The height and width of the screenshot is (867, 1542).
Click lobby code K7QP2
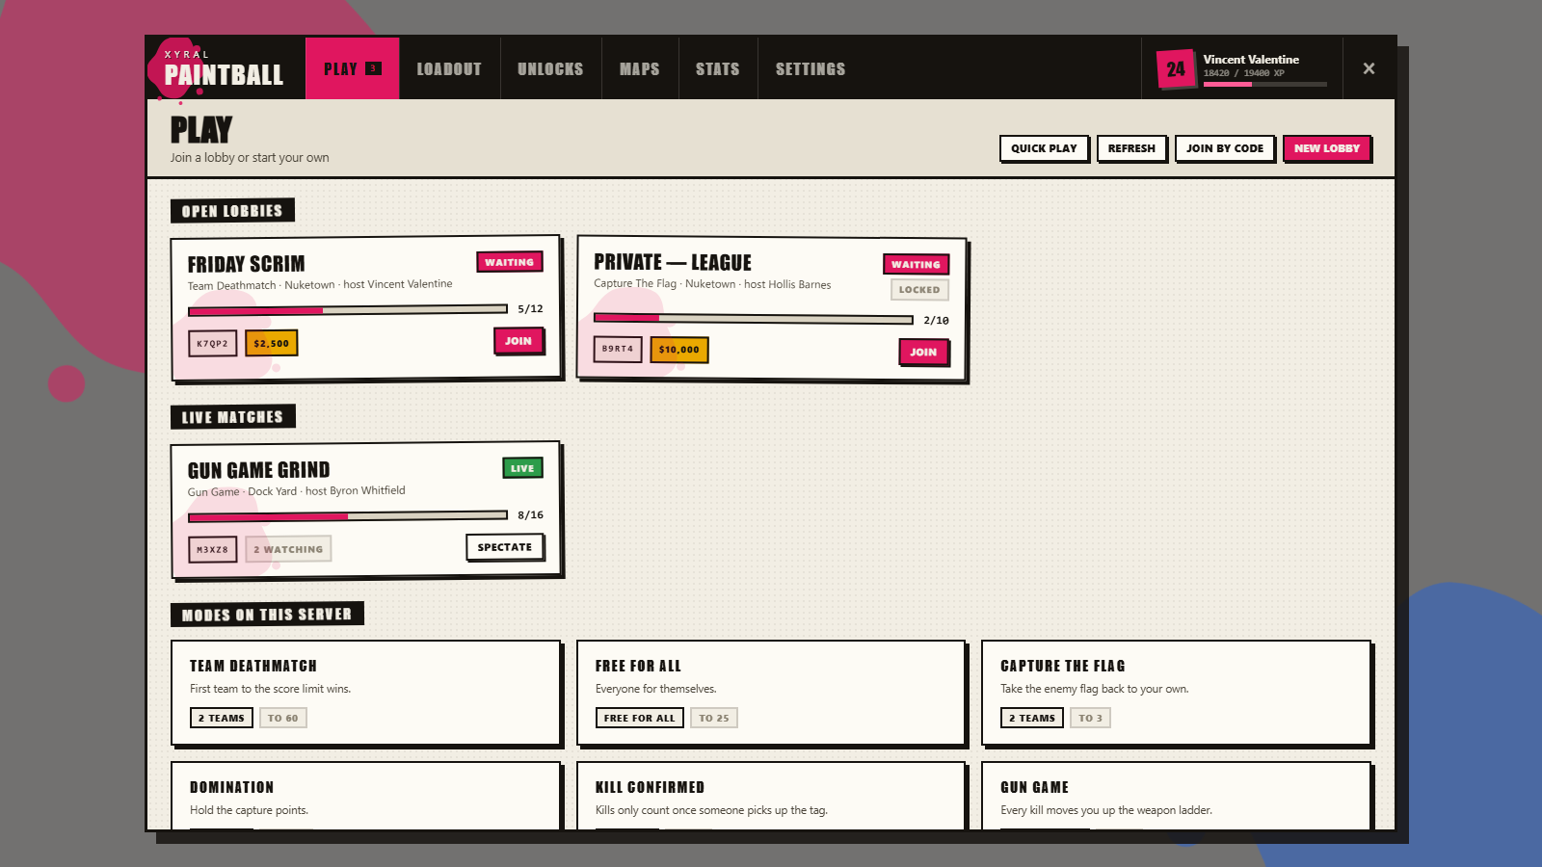click(x=213, y=343)
